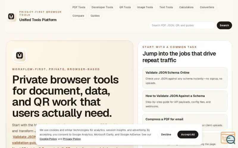Click 'WORKFLOW-FIRST, PRIVATE, BROWSER-BASED' tagline
The image size is (238, 148).
tap(56, 69)
